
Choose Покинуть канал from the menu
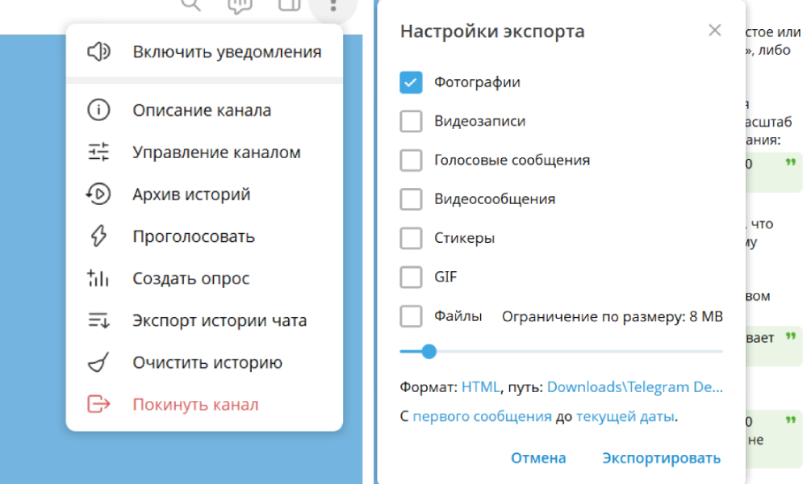point(195,404)
